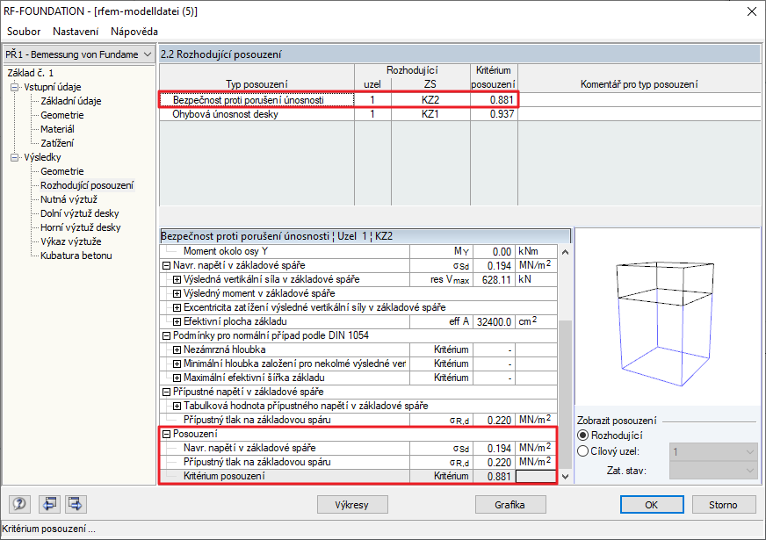
Task: Select Dolní výztuž desky tree item
Action: [x=80, y=213]
